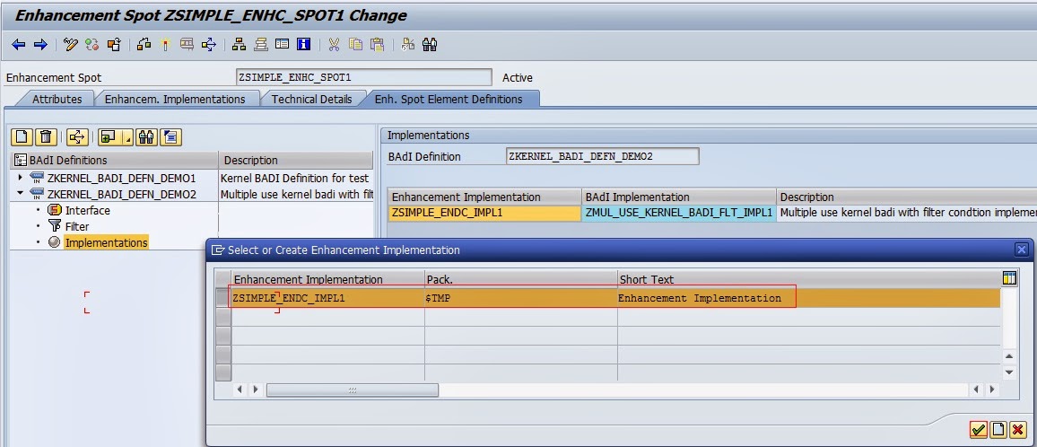Create new Enhancement Implementation with page button
This screenshot has width=1037, height=447.
coord(998,430)
